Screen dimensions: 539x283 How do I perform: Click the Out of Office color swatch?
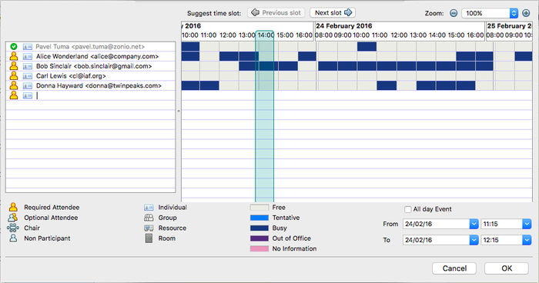tap(259, 238)
